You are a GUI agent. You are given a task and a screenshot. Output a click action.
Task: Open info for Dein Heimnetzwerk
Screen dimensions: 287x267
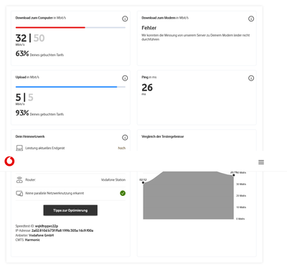click(x=125, y=137)
